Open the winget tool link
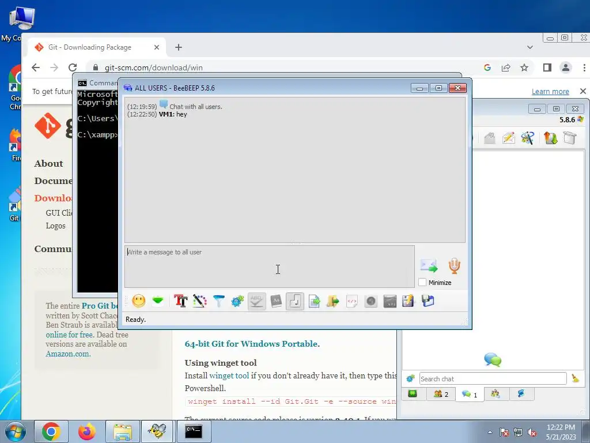This screenshot has width=590, height=443. [x=229, y=376]
